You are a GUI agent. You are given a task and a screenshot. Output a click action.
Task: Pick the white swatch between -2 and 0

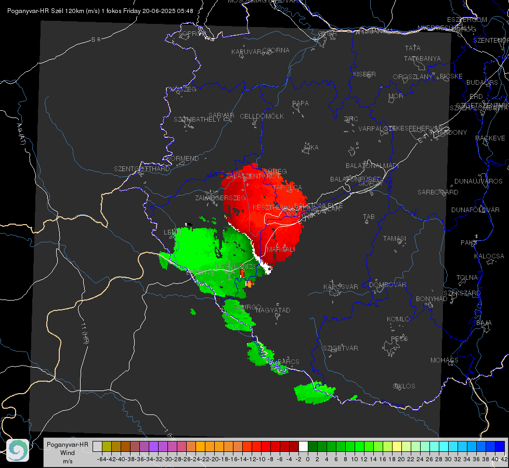click(x=303, y=446)
